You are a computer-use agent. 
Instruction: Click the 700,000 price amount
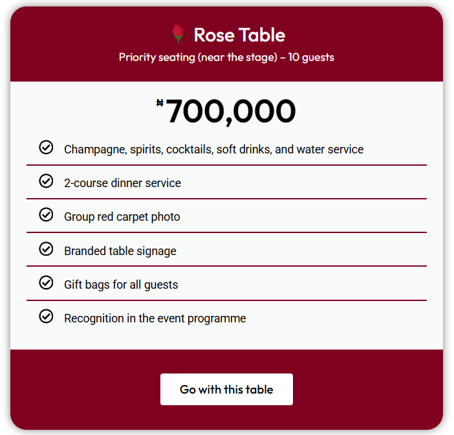point(231,111)
